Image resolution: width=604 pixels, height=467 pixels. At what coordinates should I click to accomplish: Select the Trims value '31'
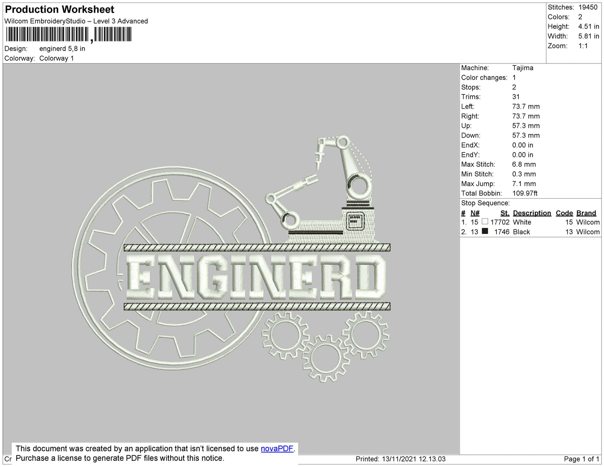point(516,97)
